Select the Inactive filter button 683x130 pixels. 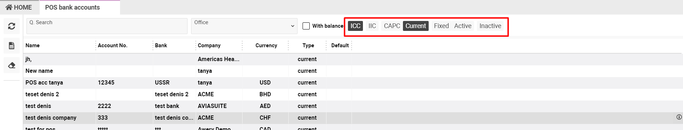[490, 26]
